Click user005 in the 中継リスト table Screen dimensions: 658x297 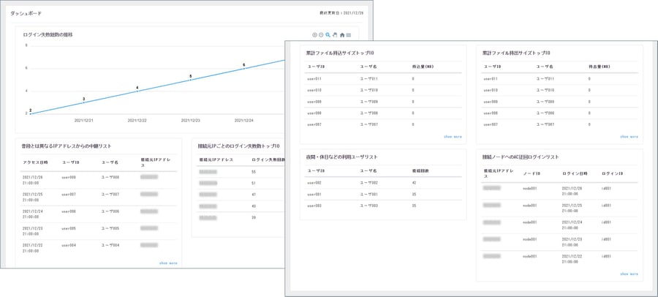pos(69,228)
